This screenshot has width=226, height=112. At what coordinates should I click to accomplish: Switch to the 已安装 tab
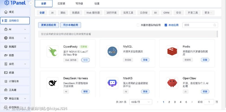click(x=61, y=4)
